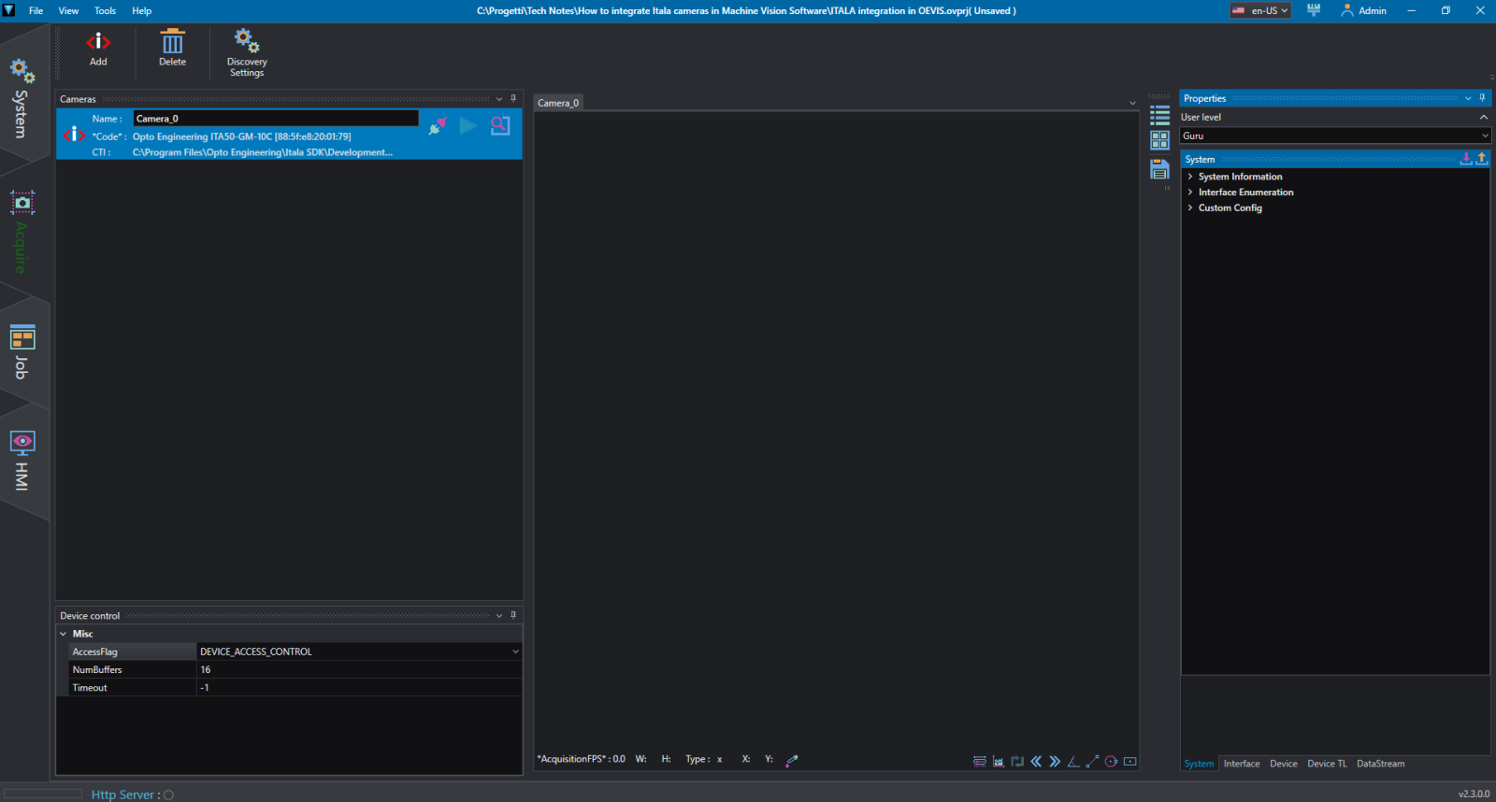Expand System Information tree node
Viewport: 1496px width, 802px height.
click(x=1190, y=177)
